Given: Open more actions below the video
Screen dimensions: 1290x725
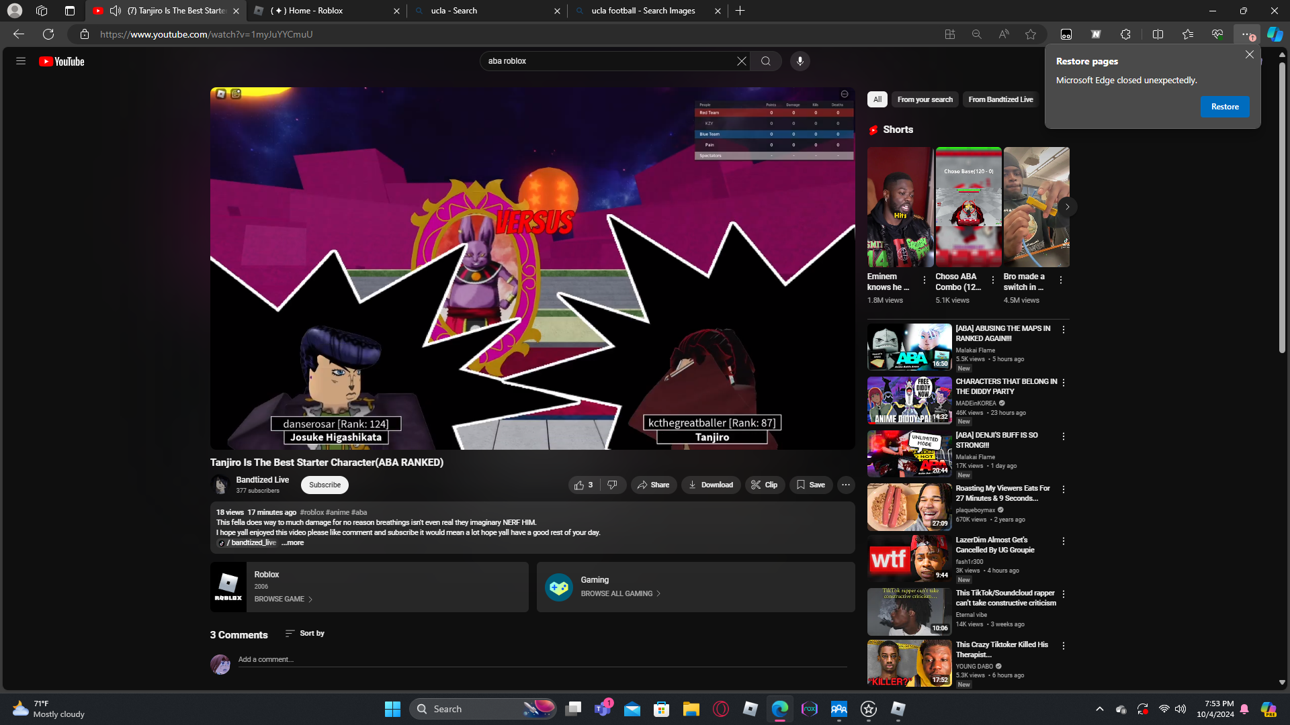Looking at the screenshot, I should click(x=846, y=485).
